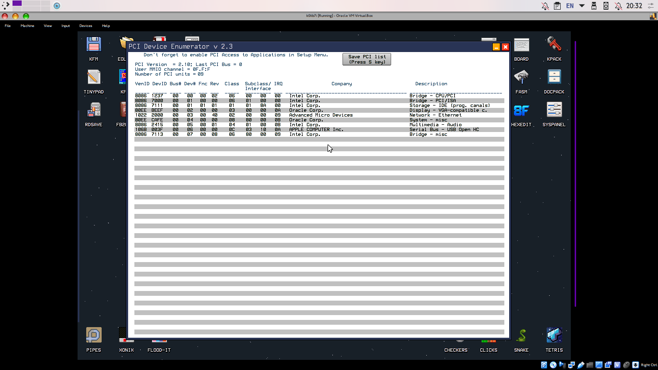Open the FASM assembler icon
The image size is (658, 370).
[x=521, y=81]
